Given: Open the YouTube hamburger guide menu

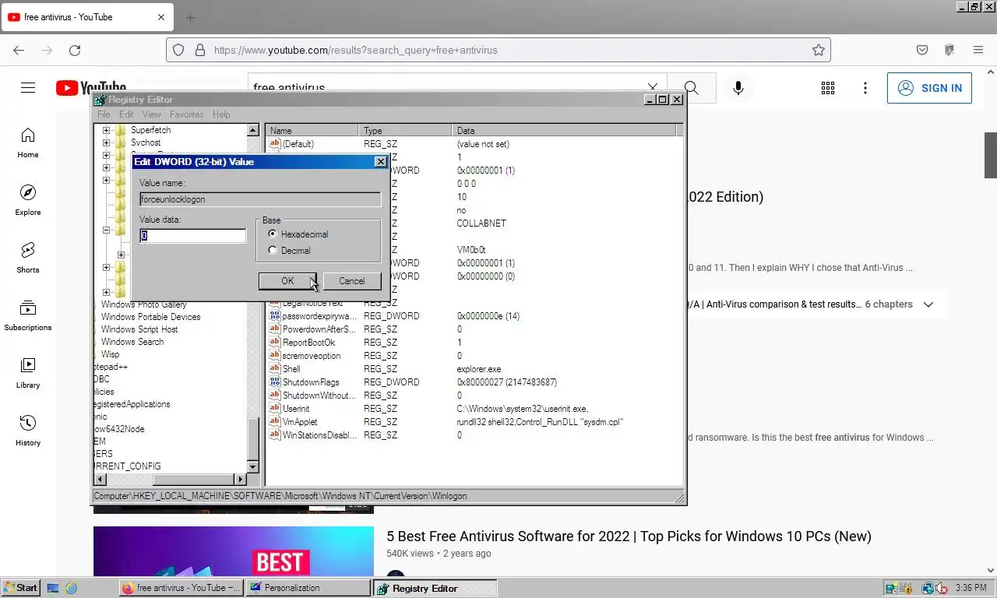Looking at the screenshot, I should click(x=28, y=88).
